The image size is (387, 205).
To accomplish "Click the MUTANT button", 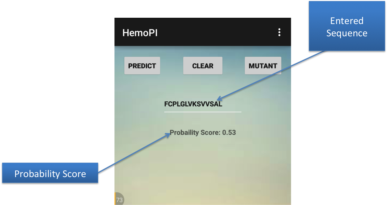I will point(263,66).
